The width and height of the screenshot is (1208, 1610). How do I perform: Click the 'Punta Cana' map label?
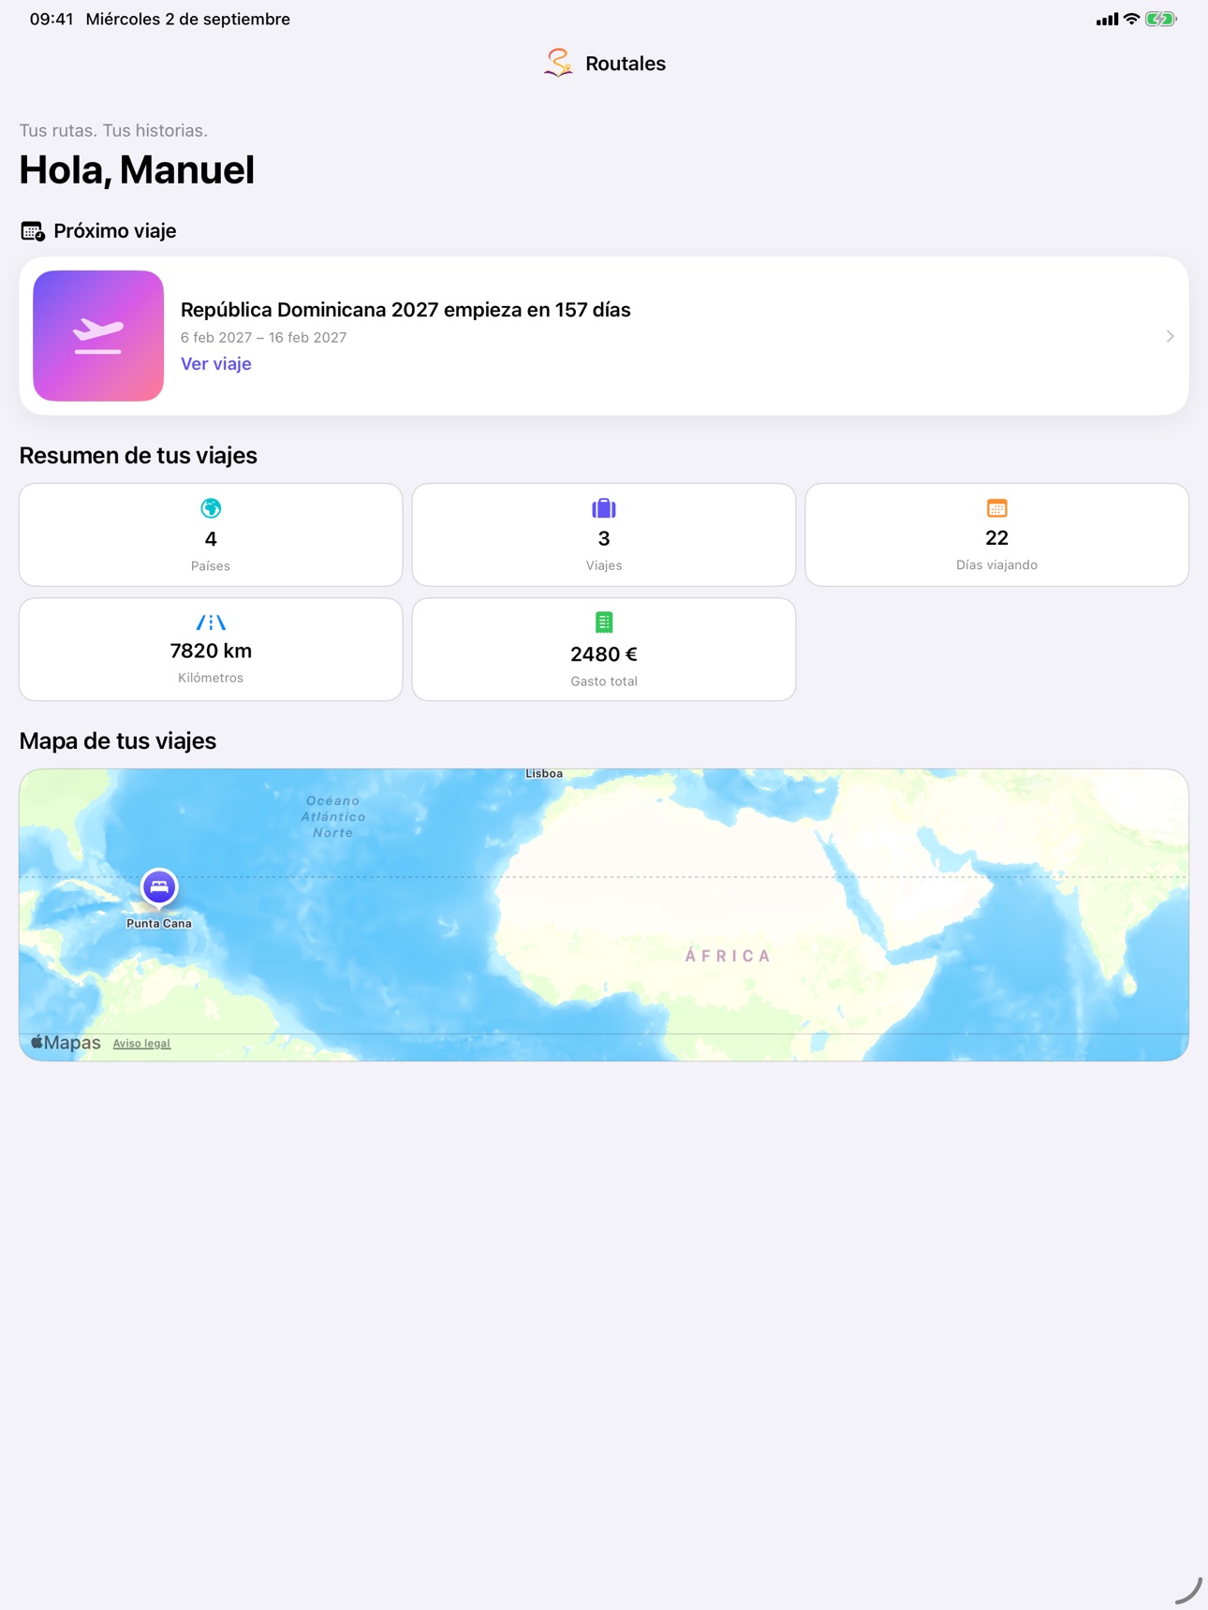(x=159, y=923)
